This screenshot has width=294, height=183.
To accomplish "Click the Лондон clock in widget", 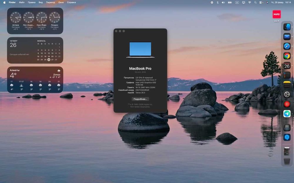I will [55, 17].
